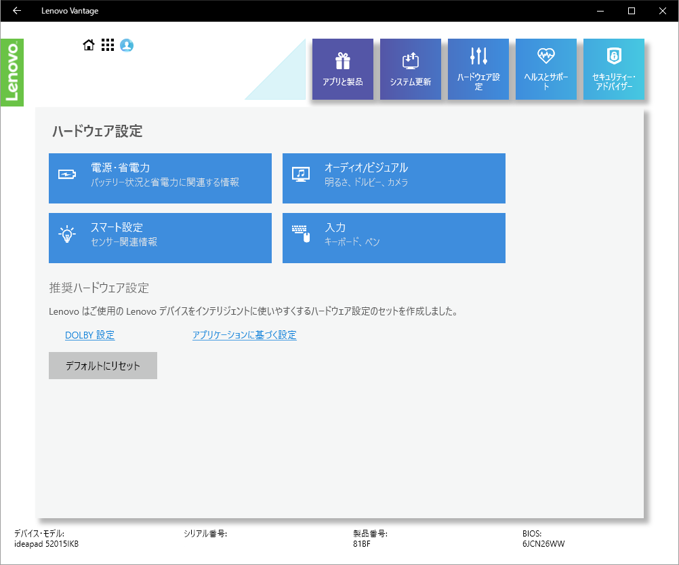This screenshot has height=565, width=679.
Task: Click the download monitor icon in システム更新
Action: pos(411,60)
